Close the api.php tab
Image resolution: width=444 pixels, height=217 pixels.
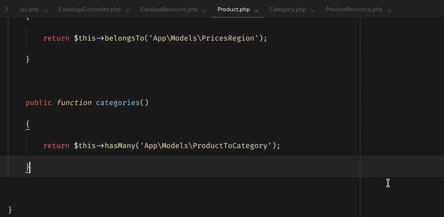pyautogui.click(x=45, y=10)
